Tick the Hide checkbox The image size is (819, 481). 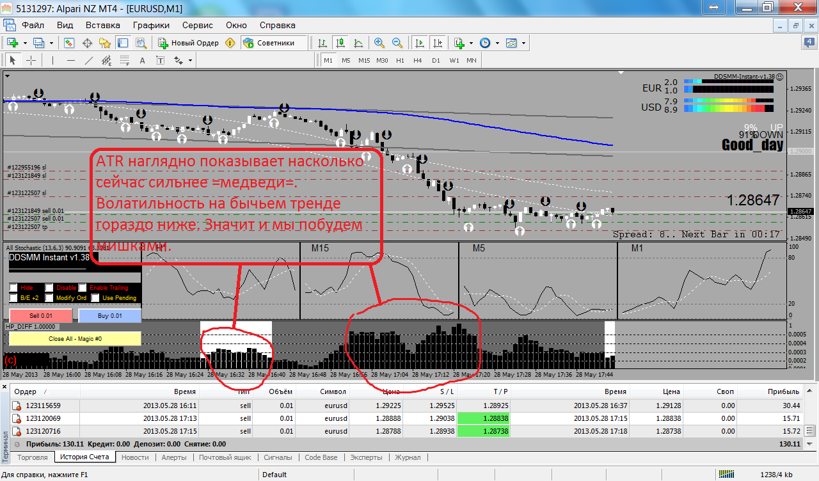13,288
